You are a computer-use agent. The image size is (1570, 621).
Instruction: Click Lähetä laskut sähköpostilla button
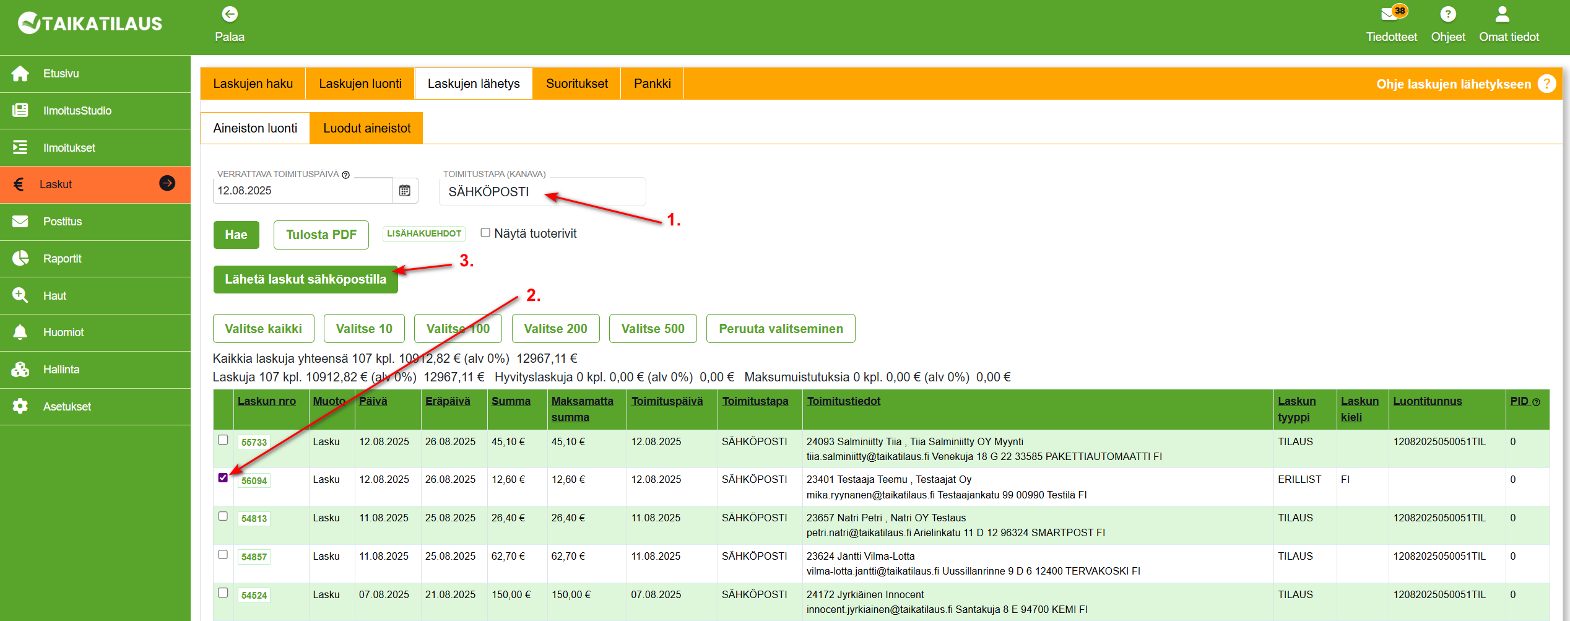(306, 279)
